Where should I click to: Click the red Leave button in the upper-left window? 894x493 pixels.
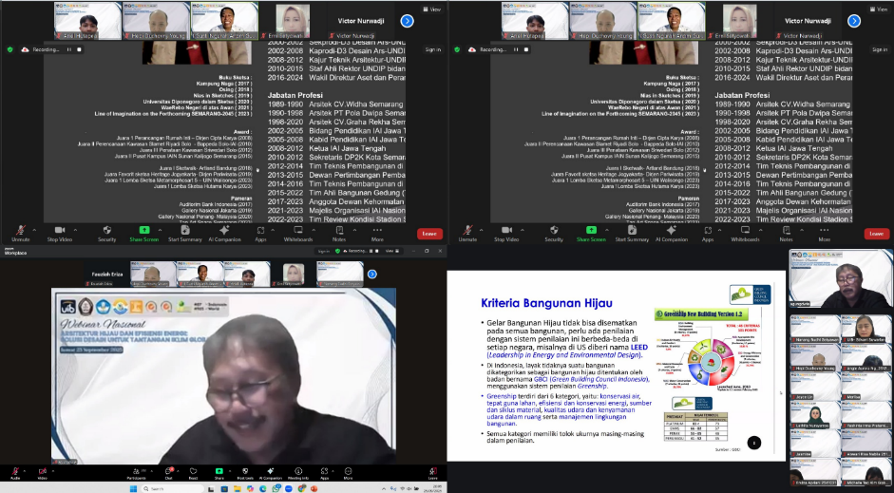click(429, 234)
